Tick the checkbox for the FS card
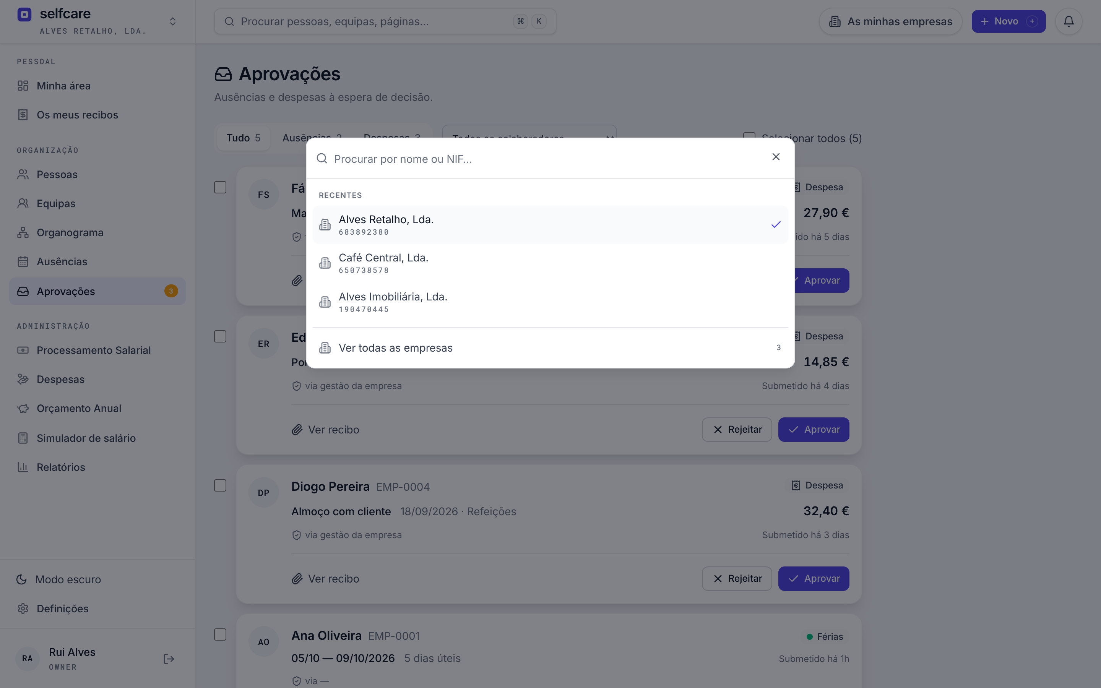Viewport: 1101px width, 688px height. [x=220, y=187]
